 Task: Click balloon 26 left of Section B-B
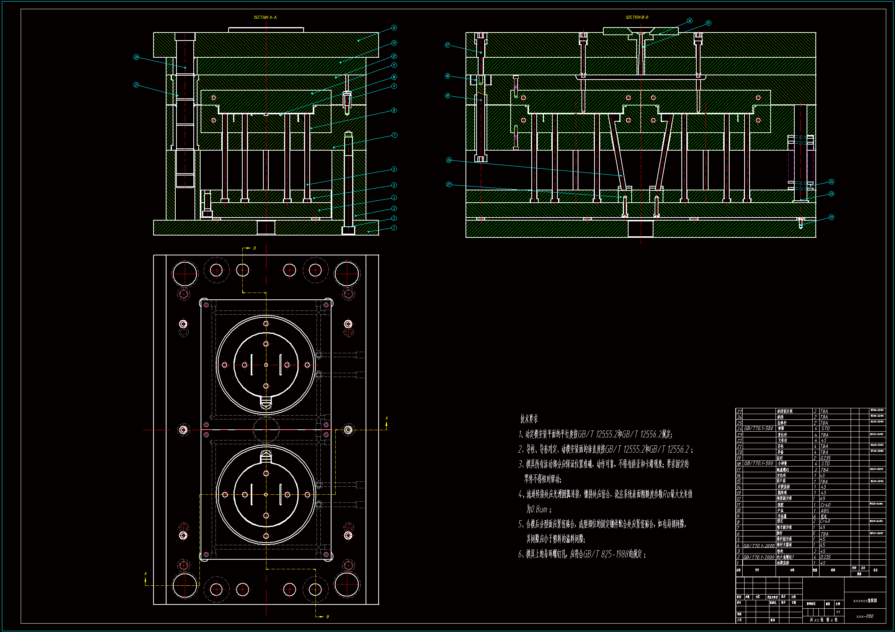click(x=449, y=160)
